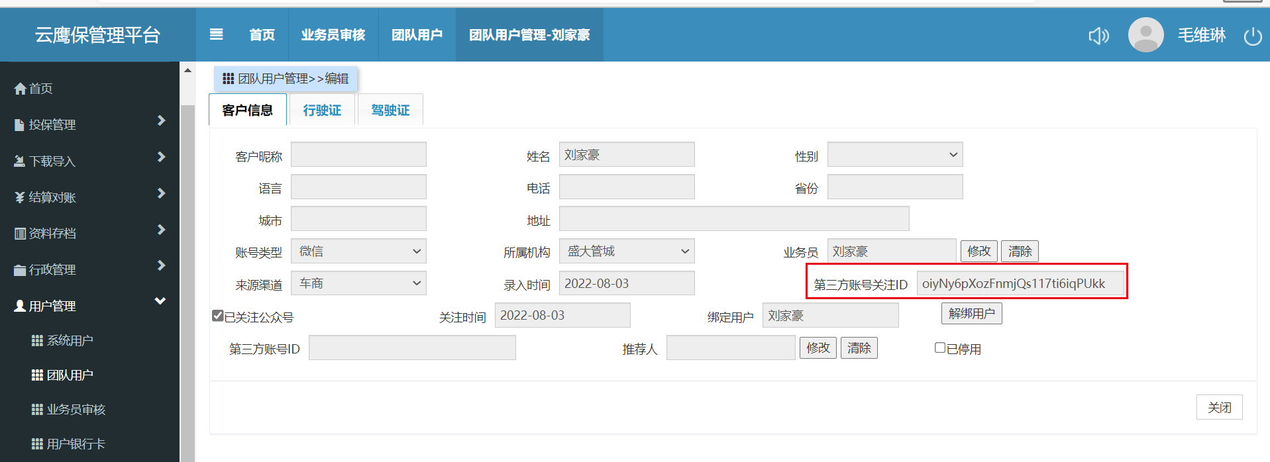Expand the 资料存档 sidebar chevron
The image size is (1270, 462).
pyautogui.click(x=161, y=230)
